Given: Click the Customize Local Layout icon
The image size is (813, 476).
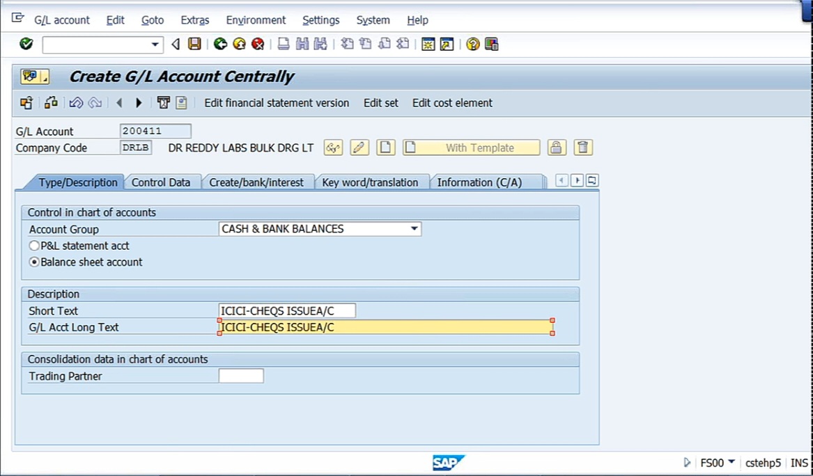Looking at the screenshot, I should (491, 44).
